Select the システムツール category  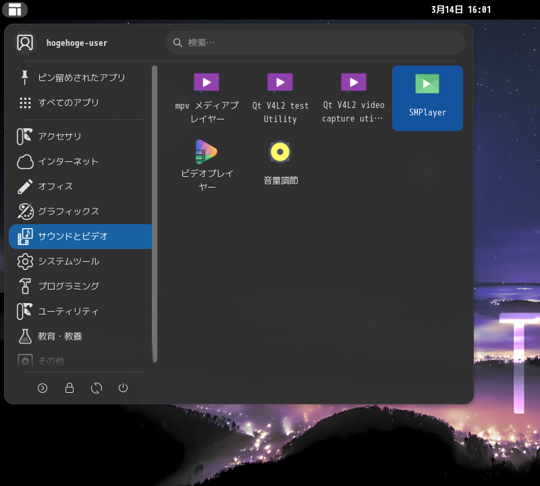(x=80, y=261)
